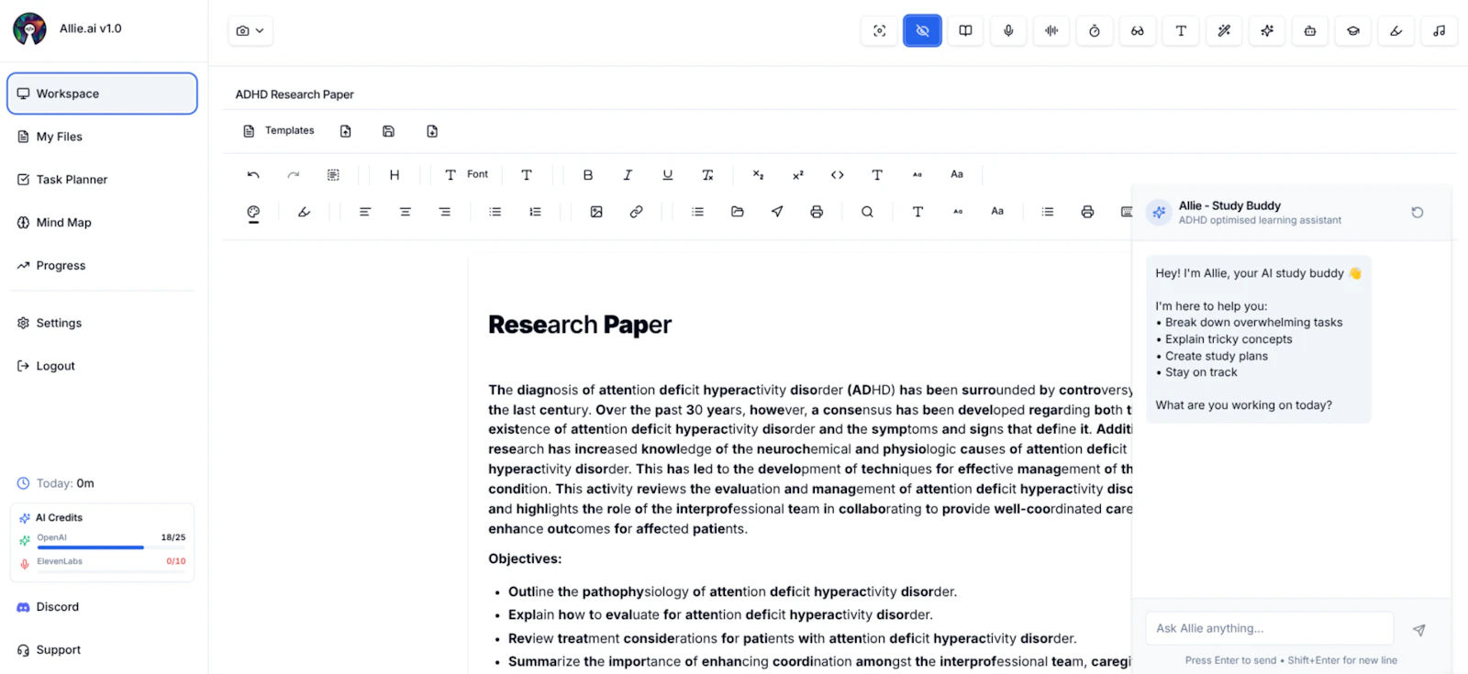Click the Research Paper heading in document
The height and width of the screenshot is (674, 1468).
[x=580, y=325]
